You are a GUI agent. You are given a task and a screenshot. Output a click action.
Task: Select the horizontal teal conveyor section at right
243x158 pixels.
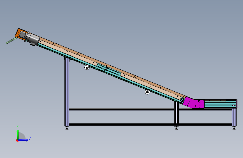click(221, 104)
